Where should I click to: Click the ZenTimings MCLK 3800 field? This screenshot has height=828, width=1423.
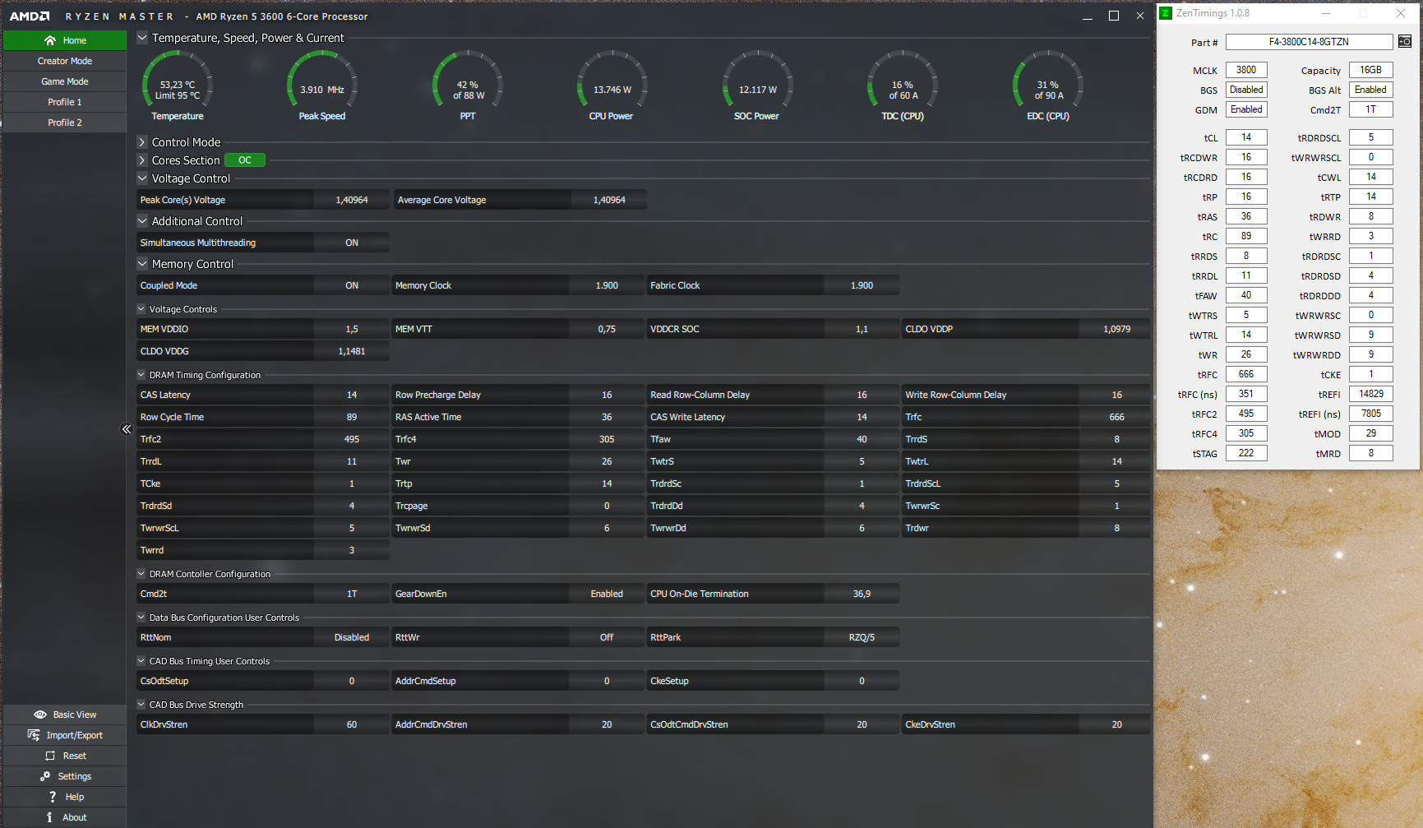pos(1246,70)
